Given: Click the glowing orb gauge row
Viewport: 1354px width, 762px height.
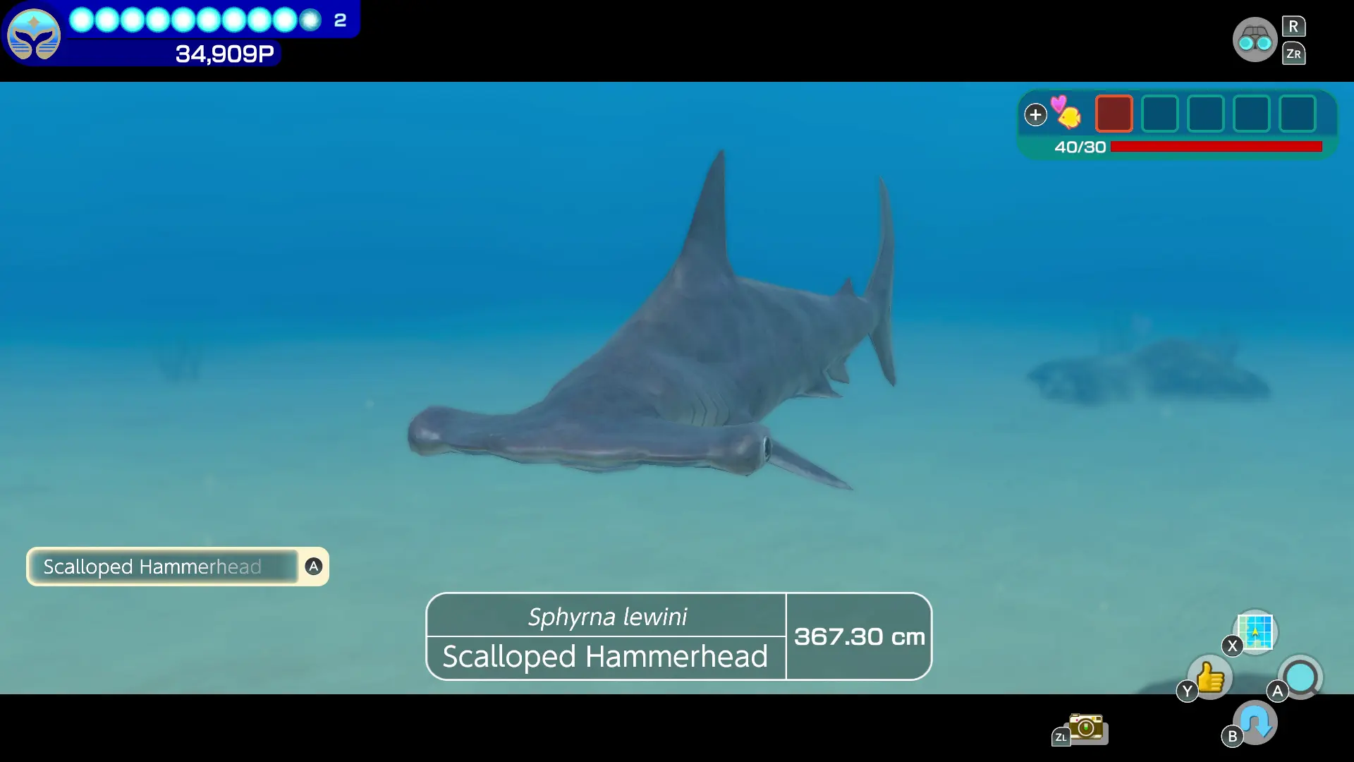Looking at the screenshot, I should tap(196, 20).
